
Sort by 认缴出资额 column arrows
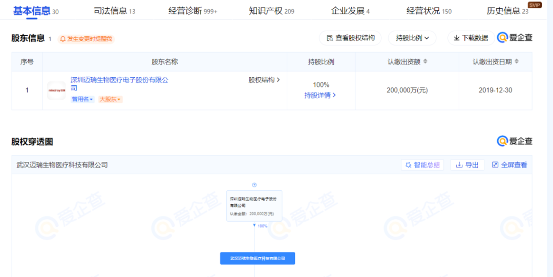coord(426,62)
